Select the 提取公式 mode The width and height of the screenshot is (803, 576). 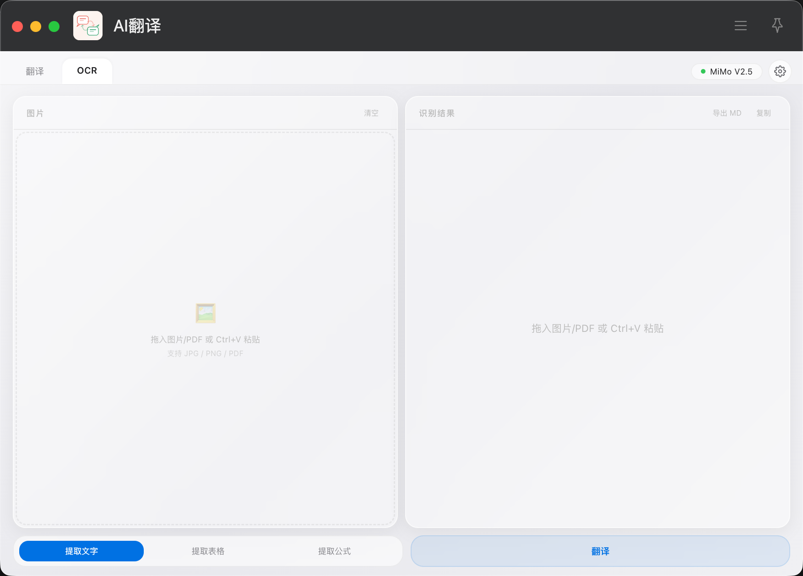tap(334, 551)
